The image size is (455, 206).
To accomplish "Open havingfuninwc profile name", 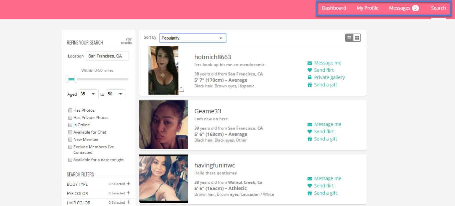I will point(215,165).
